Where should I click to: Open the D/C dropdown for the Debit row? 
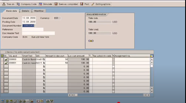coord(44,63)
